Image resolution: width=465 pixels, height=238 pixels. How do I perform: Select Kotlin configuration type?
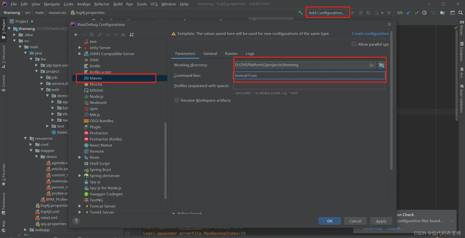tap(92, 66)
